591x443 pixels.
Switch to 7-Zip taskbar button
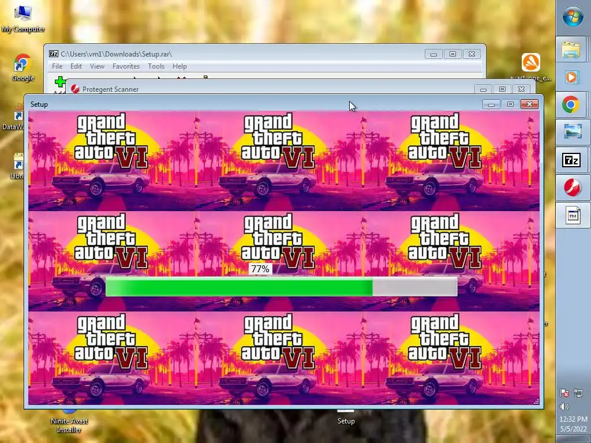571,160
